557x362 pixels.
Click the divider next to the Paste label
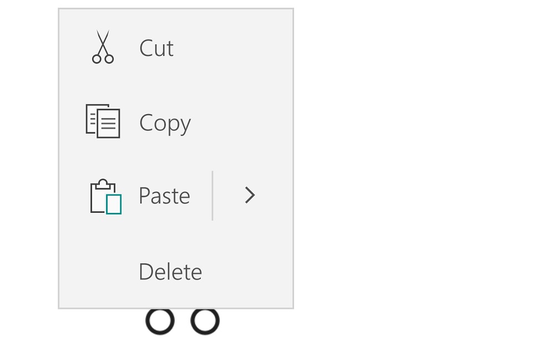click(212, 196)
